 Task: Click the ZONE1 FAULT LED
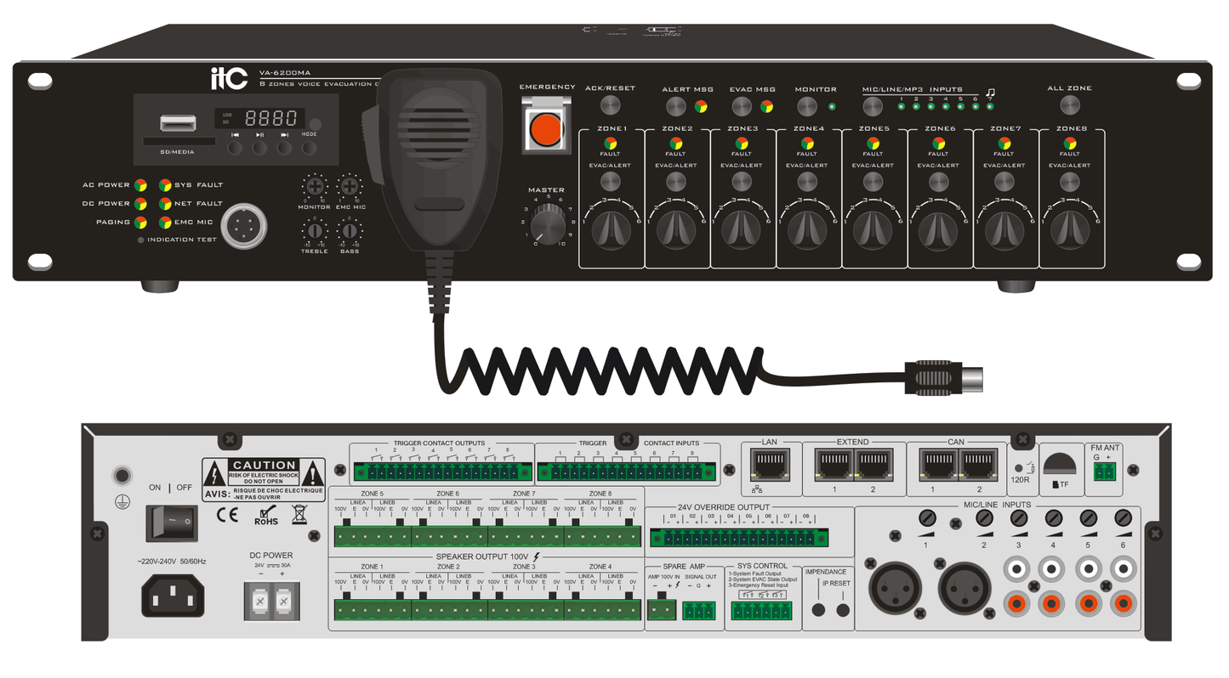point(610,144)
